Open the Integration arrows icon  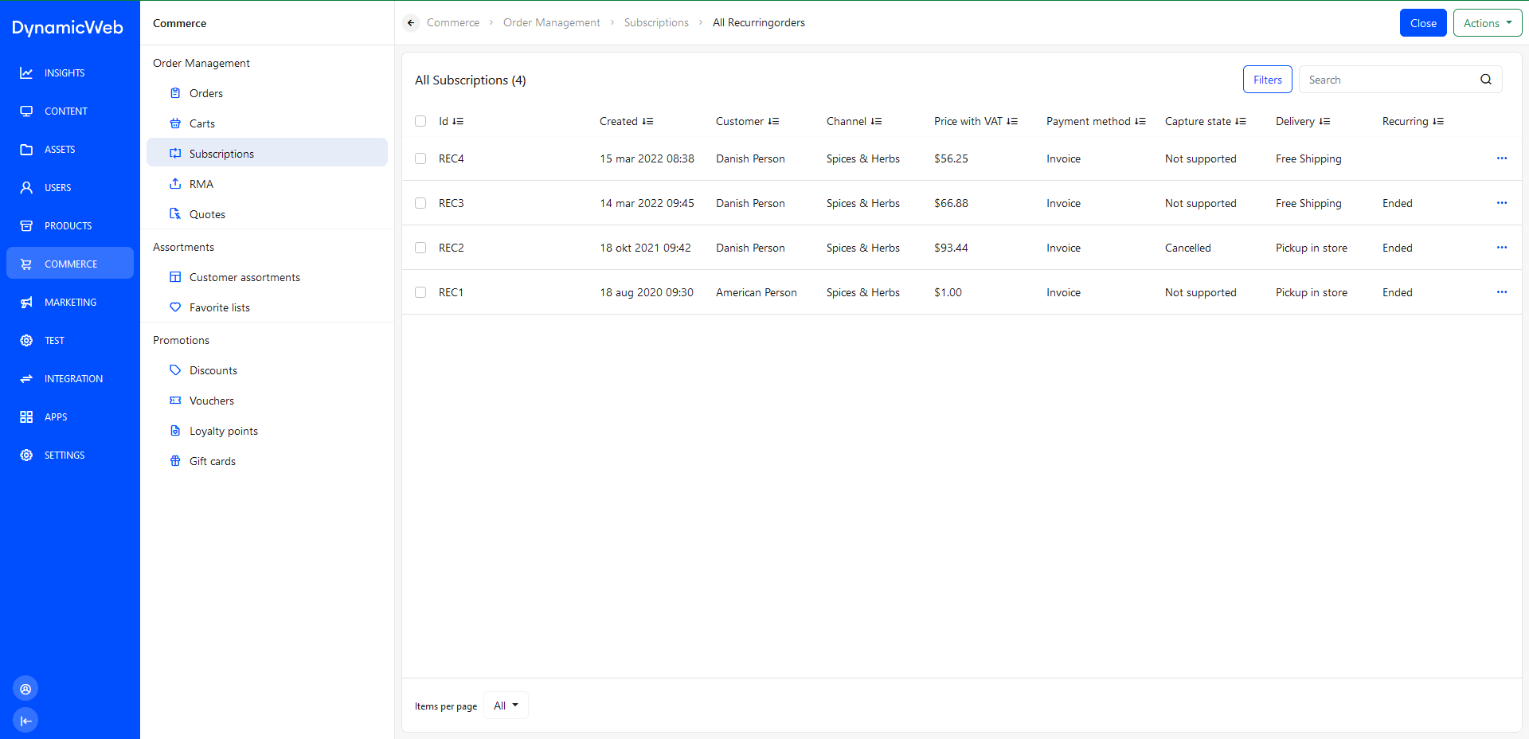pyautogui.click(x=26, y=378)
